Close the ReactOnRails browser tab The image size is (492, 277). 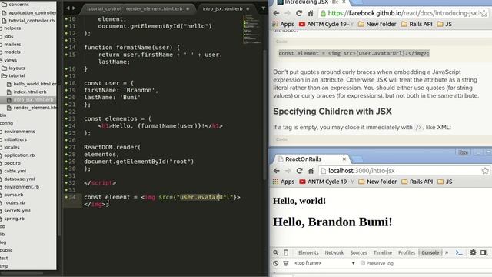[344, 159]
